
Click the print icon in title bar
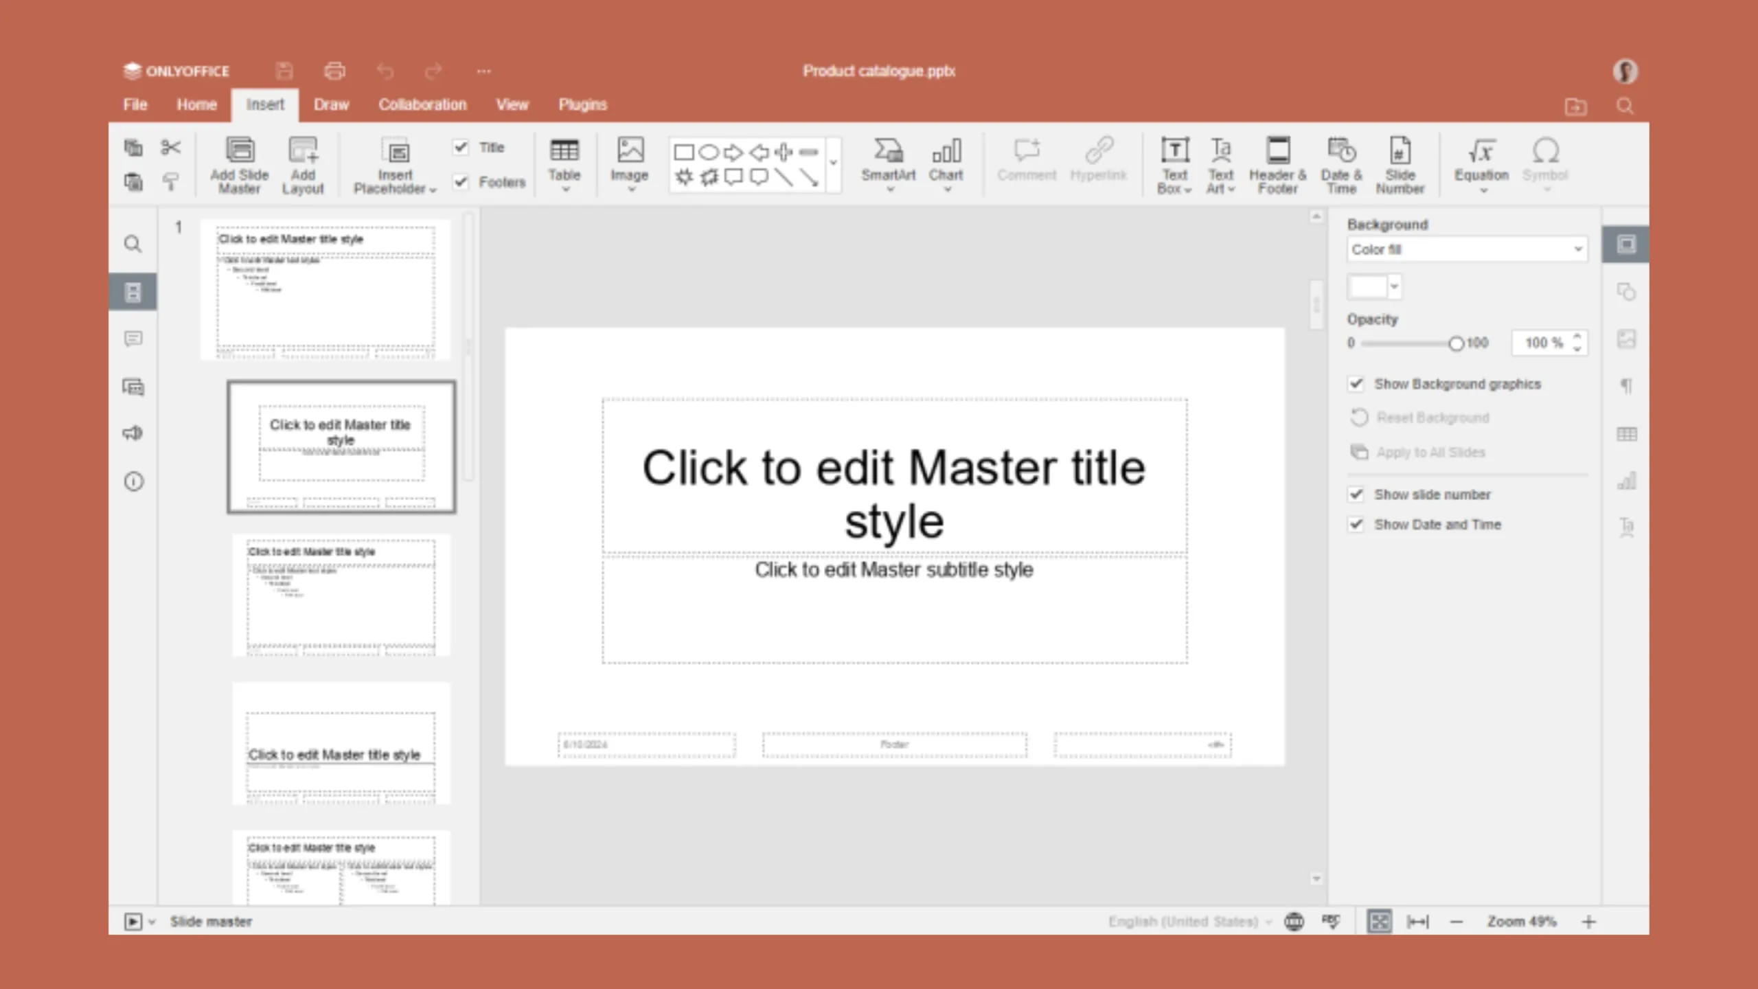point(334,71)
